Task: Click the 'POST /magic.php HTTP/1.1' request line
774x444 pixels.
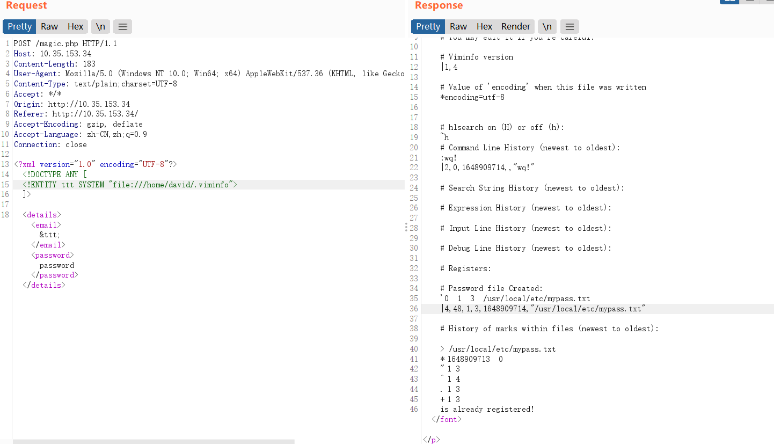Action: coord(65,43)
